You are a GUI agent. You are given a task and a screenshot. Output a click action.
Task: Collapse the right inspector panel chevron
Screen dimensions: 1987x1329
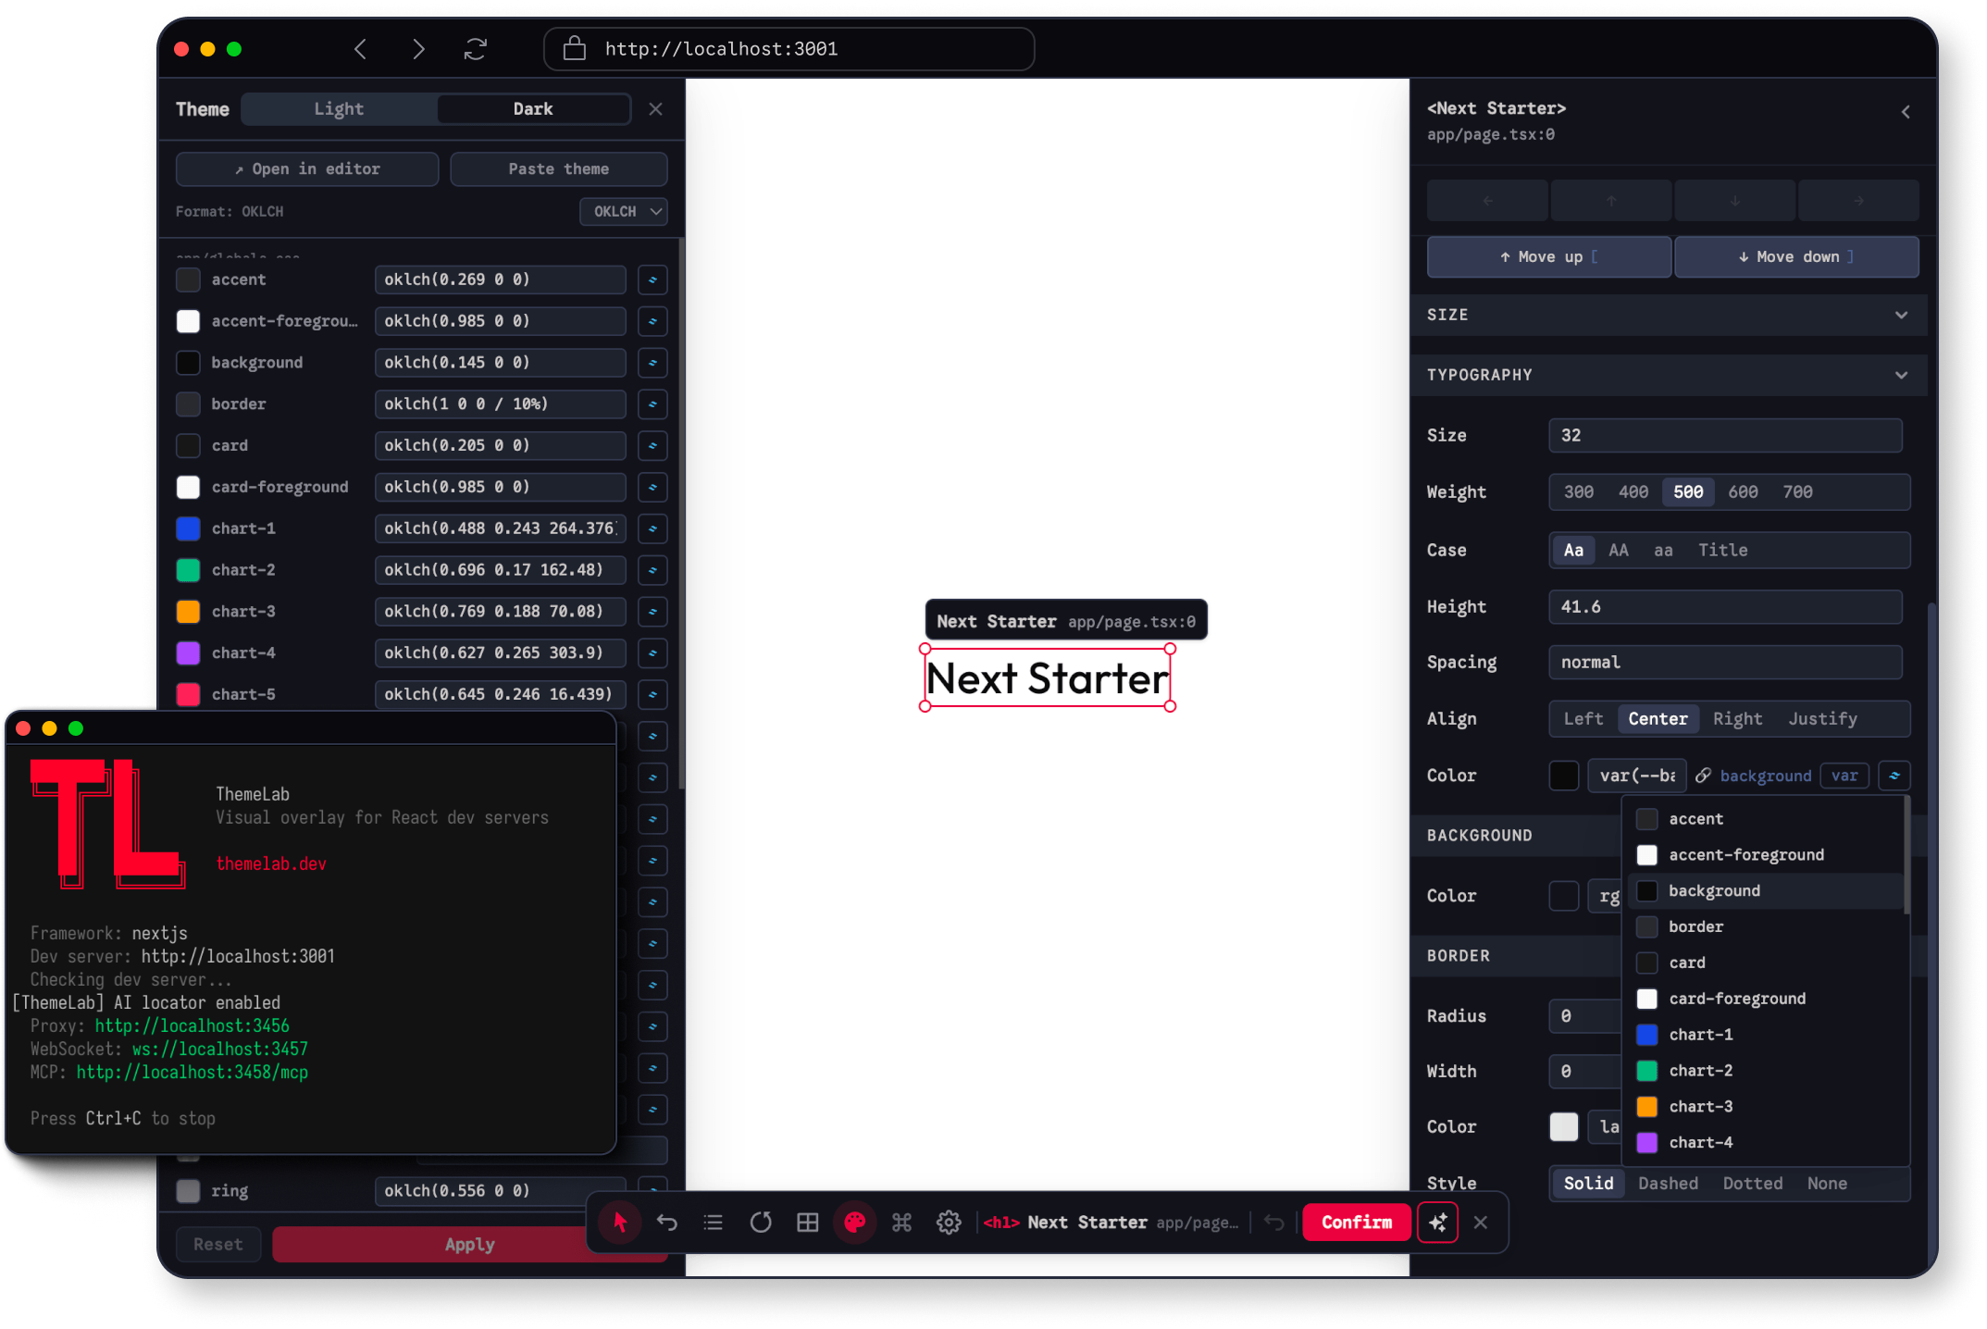pos(1906,112)
